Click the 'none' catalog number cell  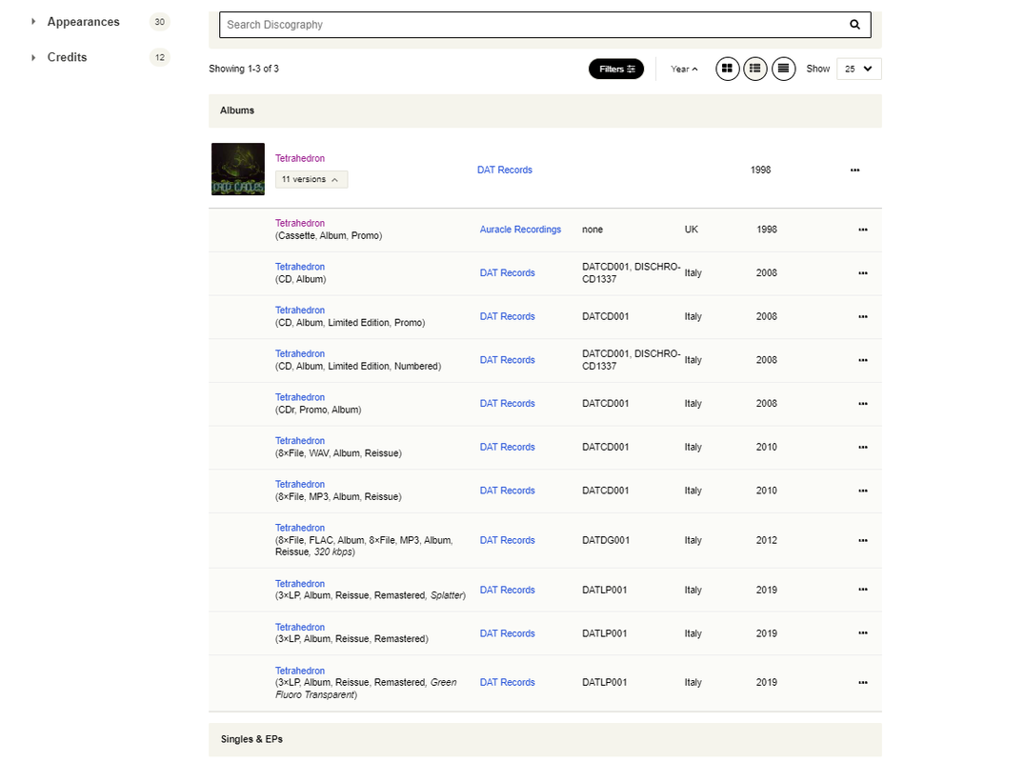pyautogui.click(x=593, y=230)
